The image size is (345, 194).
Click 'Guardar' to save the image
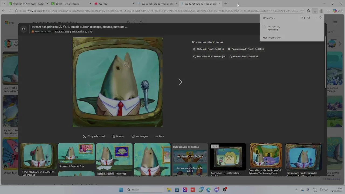pyautogui.click(x=118, y=136)
